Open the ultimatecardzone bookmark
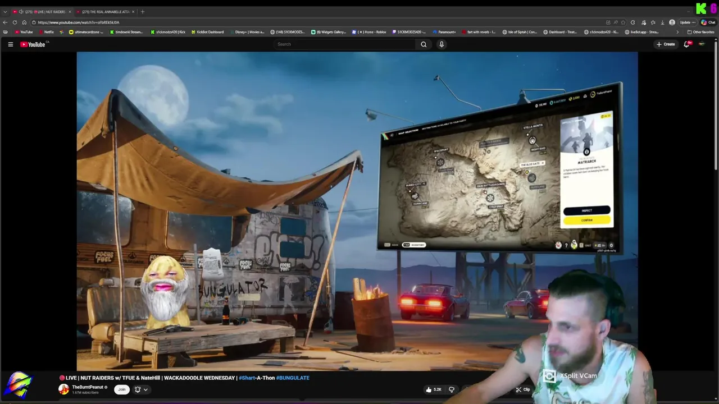This screenshot has width=719, height=404. (87, 32)
